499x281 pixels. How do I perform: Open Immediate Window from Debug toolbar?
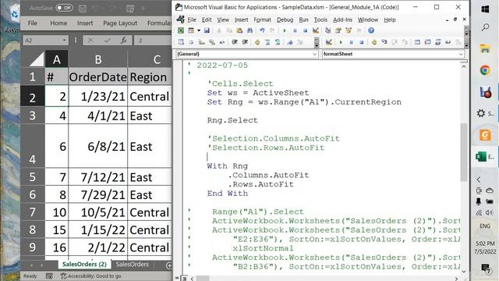click(x=428, y=42)
